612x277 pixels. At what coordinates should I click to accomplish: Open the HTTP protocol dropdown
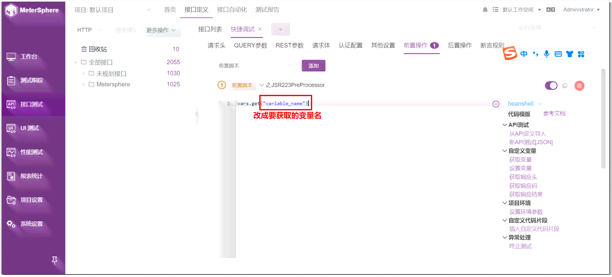coord(90,30)
